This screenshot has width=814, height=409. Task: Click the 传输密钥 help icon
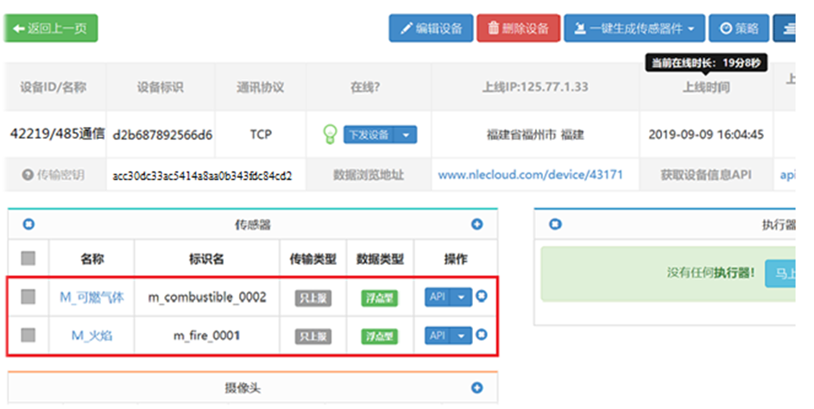28,175
